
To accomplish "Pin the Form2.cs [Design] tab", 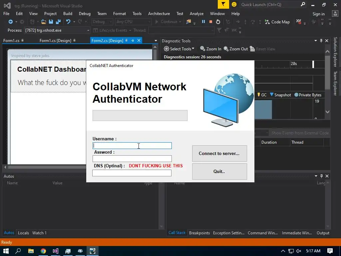I will [133, 40].
